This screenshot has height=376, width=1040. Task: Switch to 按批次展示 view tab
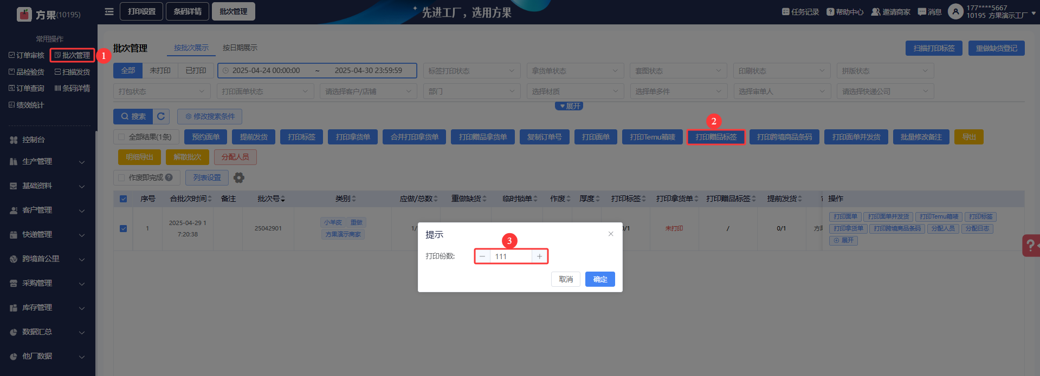tap(191, 48)
